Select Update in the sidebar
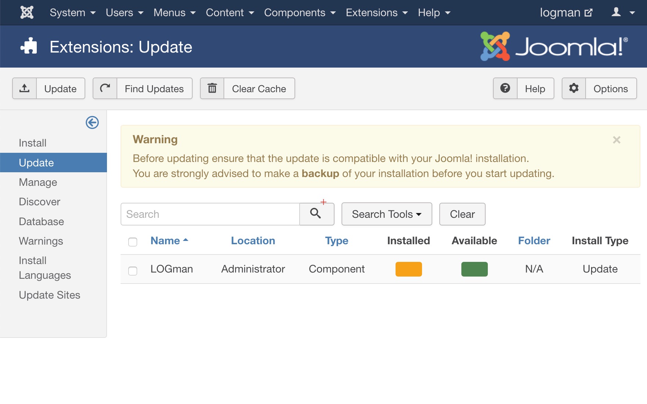 (53, 163)
